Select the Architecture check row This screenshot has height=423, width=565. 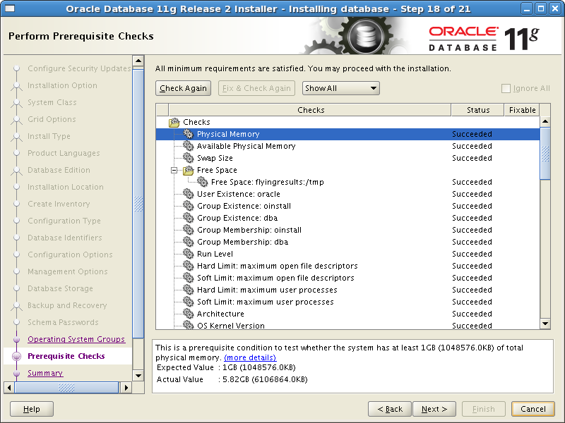click(x=347, y=314)
